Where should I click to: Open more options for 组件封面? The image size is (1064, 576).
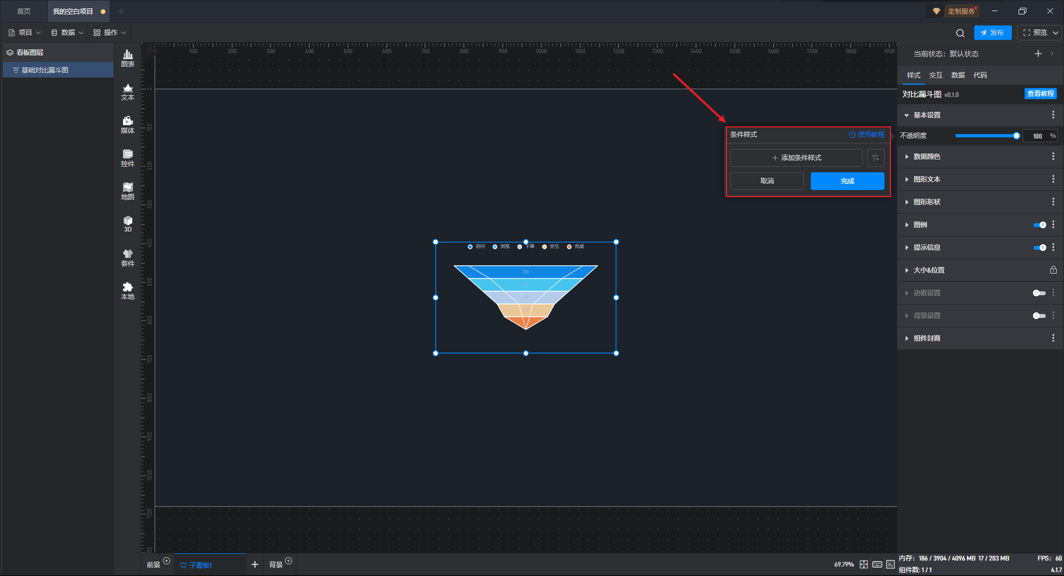coord(1053,338)
